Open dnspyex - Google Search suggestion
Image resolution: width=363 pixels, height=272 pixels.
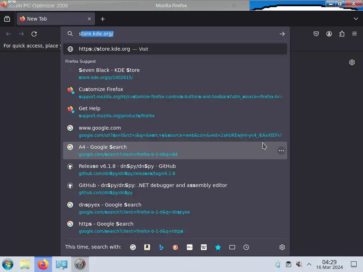coord(175,208)
